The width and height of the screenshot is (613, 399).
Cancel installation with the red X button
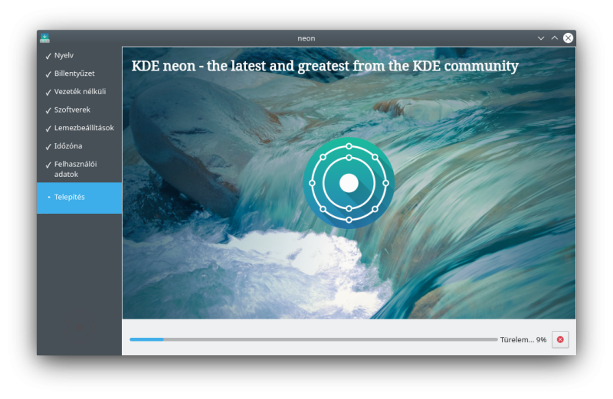pyautogui.click(x=560, y=339)
